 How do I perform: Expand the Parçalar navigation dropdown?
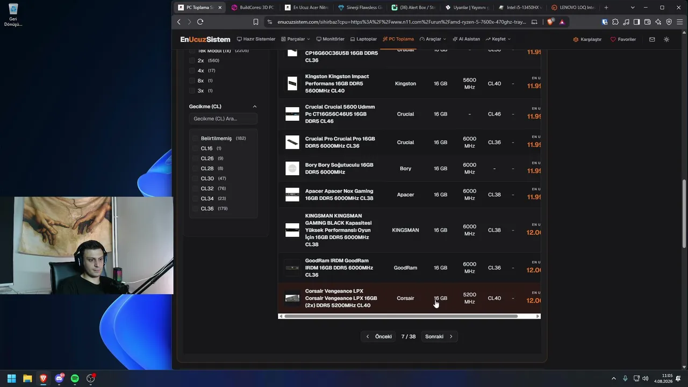coord(296,39)
